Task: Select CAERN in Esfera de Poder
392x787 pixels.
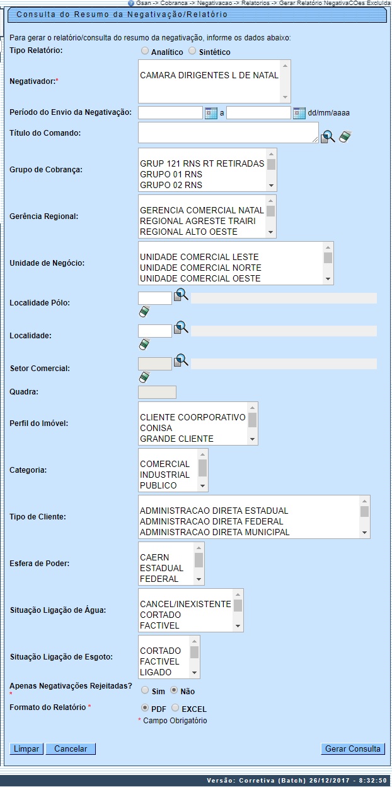Action: 153,557
